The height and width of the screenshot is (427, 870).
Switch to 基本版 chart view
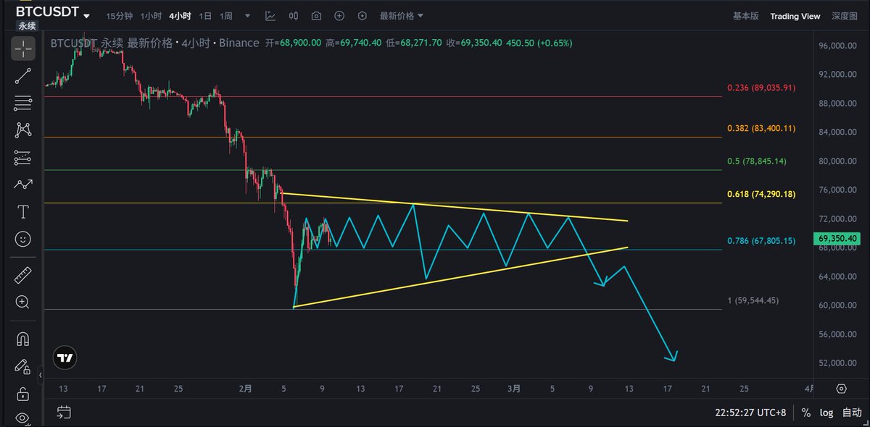click(745, 16)
